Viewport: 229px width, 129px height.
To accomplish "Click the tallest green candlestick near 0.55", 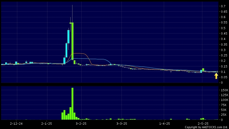I will 72,41.
